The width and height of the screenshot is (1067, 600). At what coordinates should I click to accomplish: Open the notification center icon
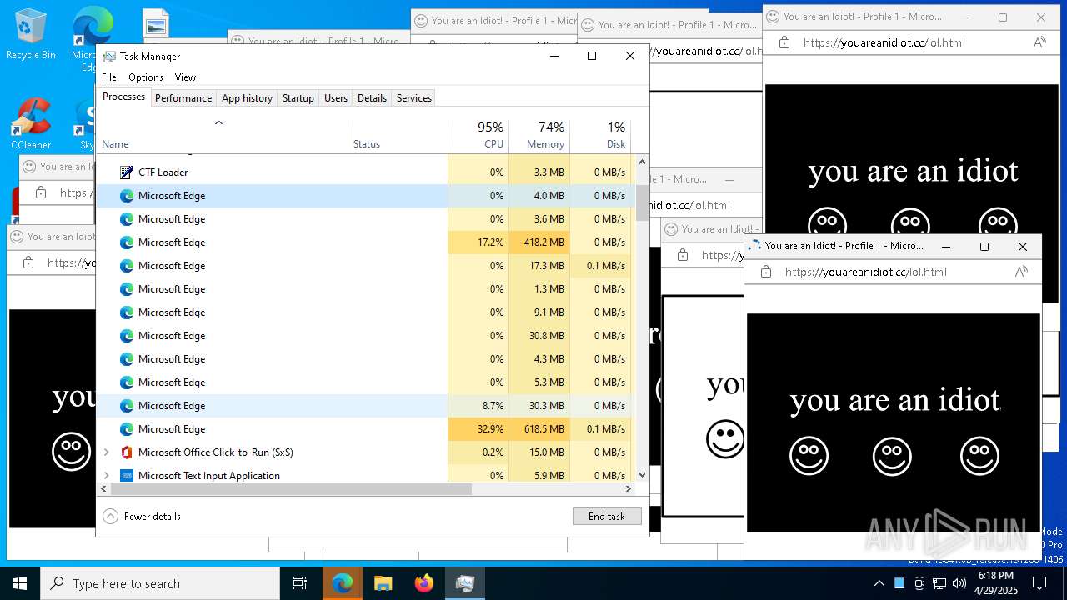1039,583
